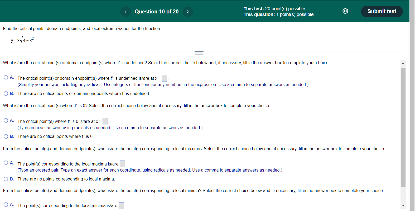
Task: Go to the next question arrow
Action: pyautogui.click(x=188, y=12)
